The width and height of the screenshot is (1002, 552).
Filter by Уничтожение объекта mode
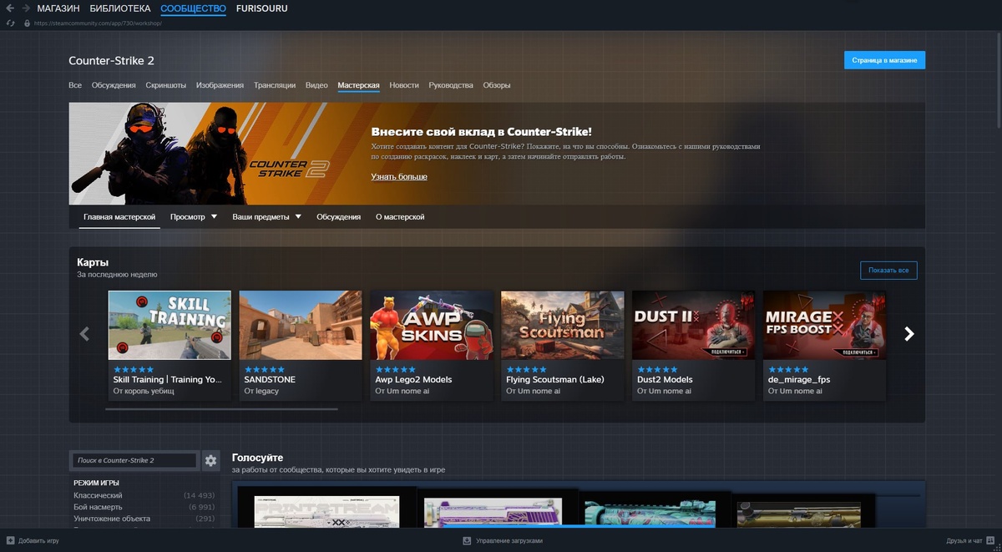click(x=112, y=519)
